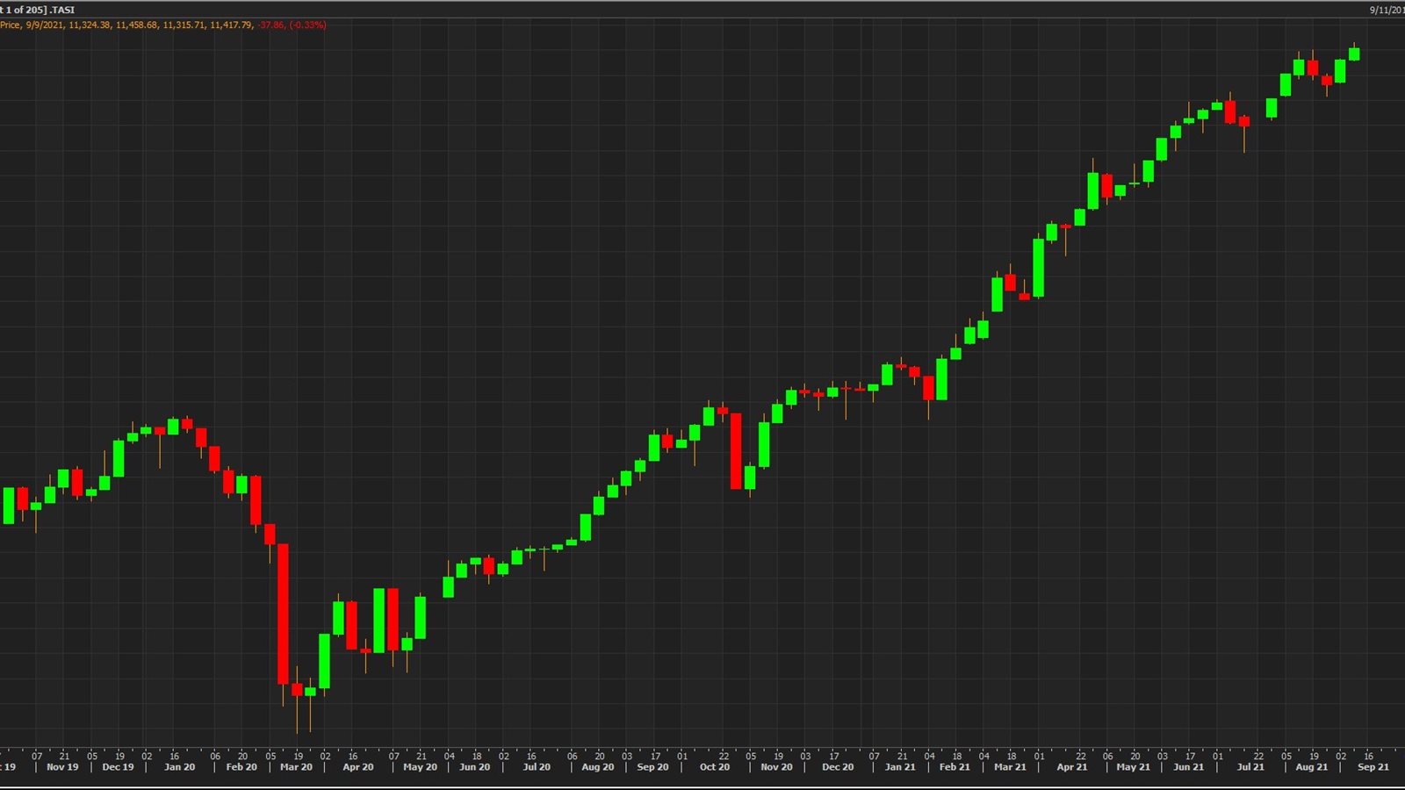Click the large red candlestick in late October 2020
Image resolution: width=1405 pixels, height=790 pixels.
pos(736,450)
